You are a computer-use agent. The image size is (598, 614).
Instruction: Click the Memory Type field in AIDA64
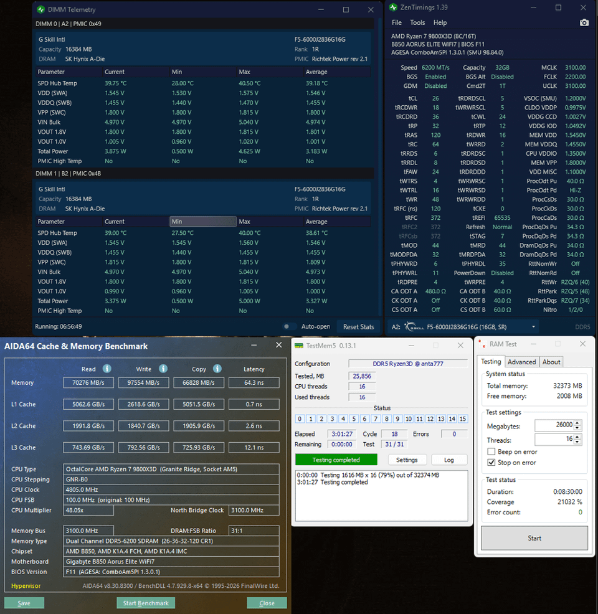[171, 541]
